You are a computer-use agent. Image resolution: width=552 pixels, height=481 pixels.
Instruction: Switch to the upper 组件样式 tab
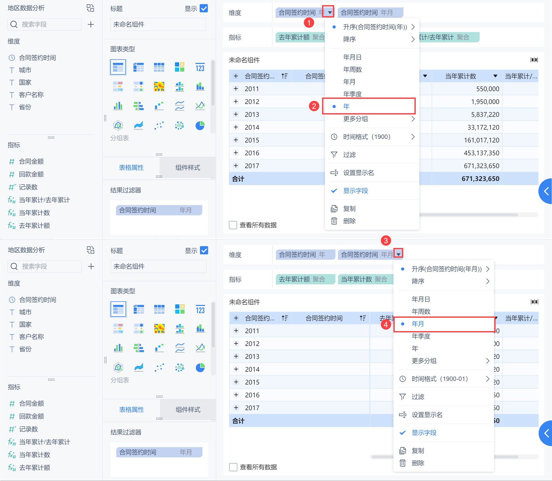(188, 168)
